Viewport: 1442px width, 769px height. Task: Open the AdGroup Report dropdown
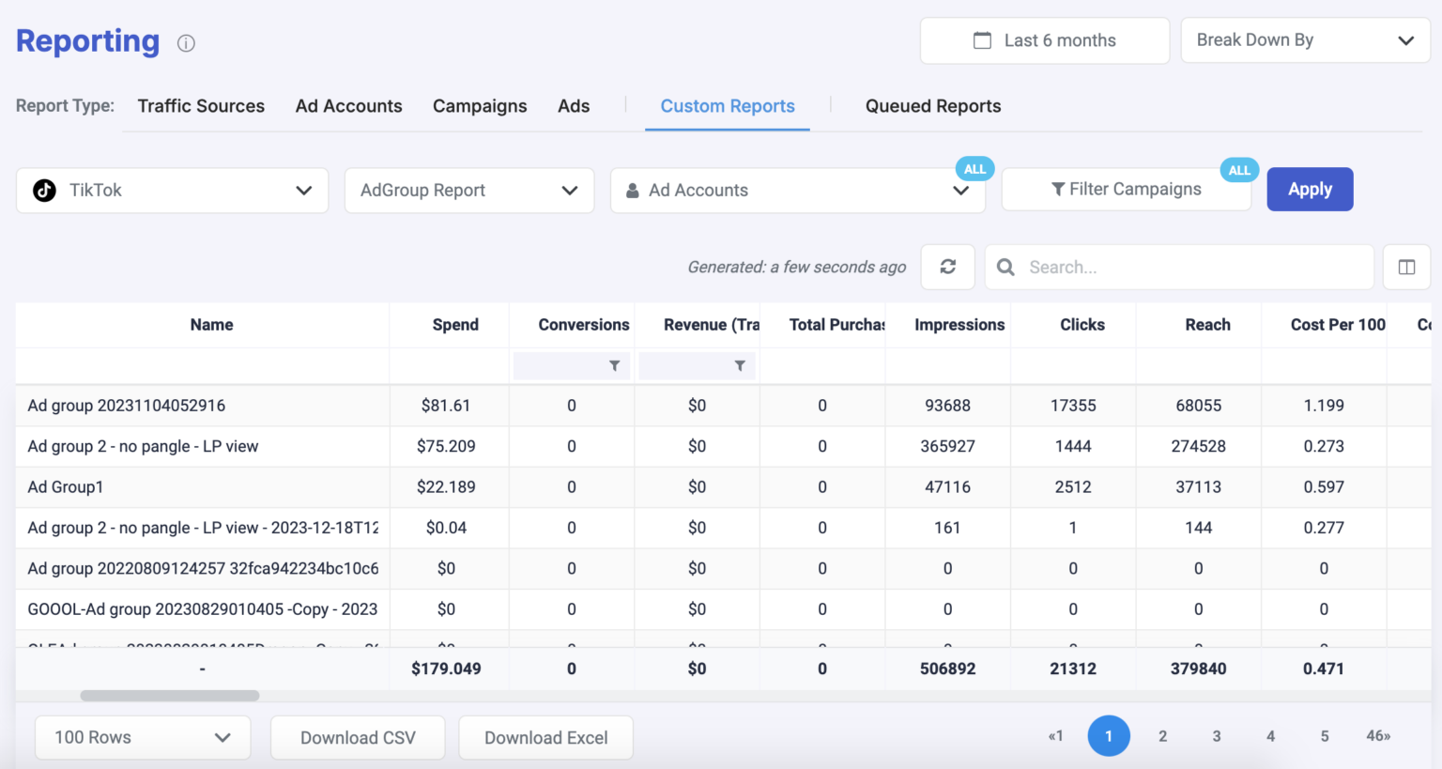click(469, 190)
